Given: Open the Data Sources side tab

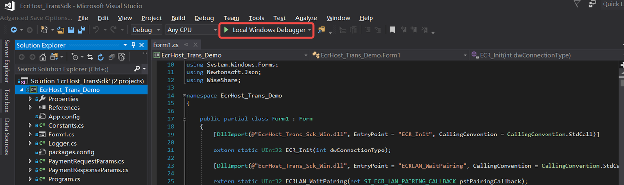Looking at the screenshot, I should tap(6, 136).
